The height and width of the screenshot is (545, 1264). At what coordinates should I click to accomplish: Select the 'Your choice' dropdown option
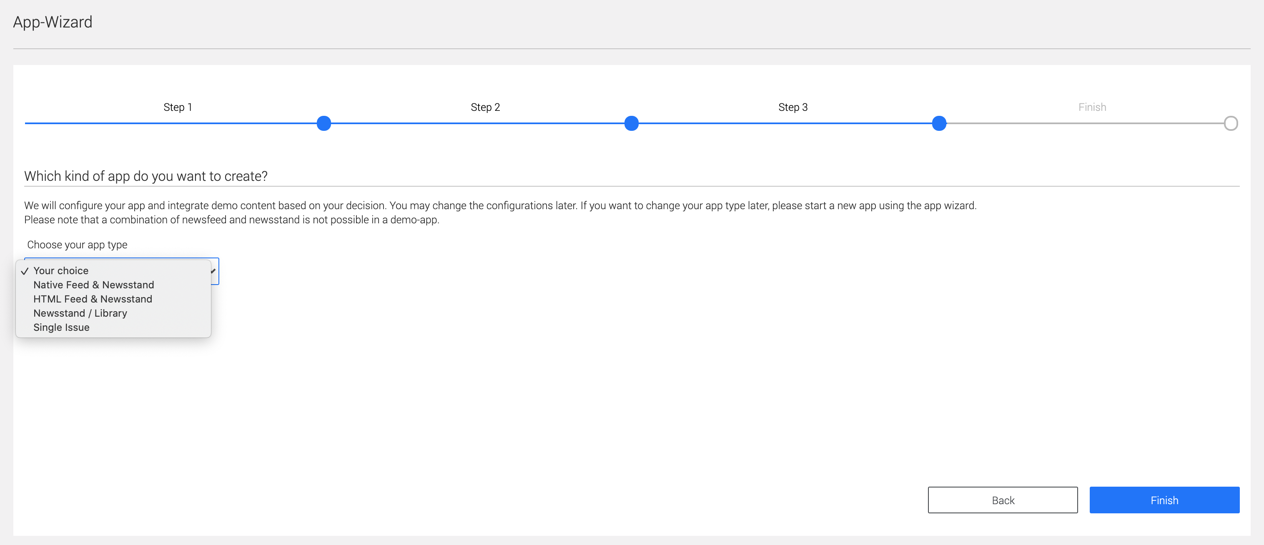pos(61,271)
